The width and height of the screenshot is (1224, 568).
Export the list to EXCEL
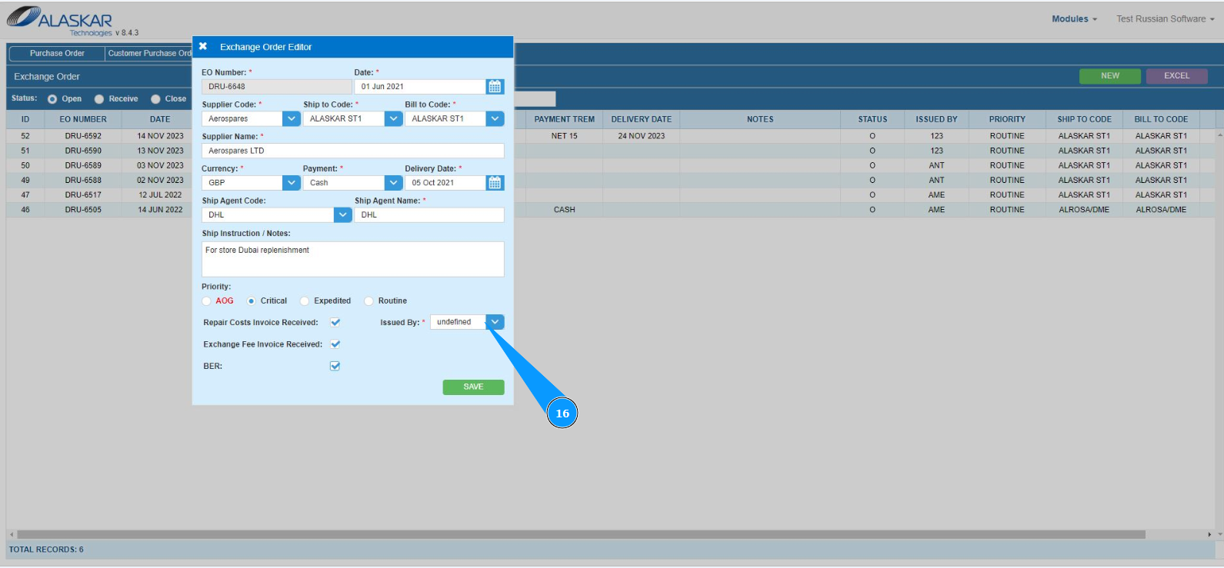[x=1176, y=76]
